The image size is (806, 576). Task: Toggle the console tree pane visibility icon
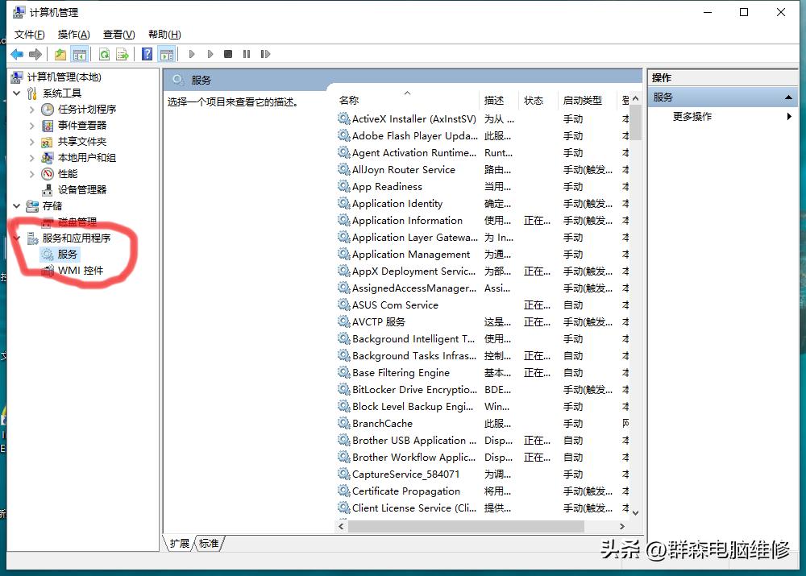tap(82, 54)
